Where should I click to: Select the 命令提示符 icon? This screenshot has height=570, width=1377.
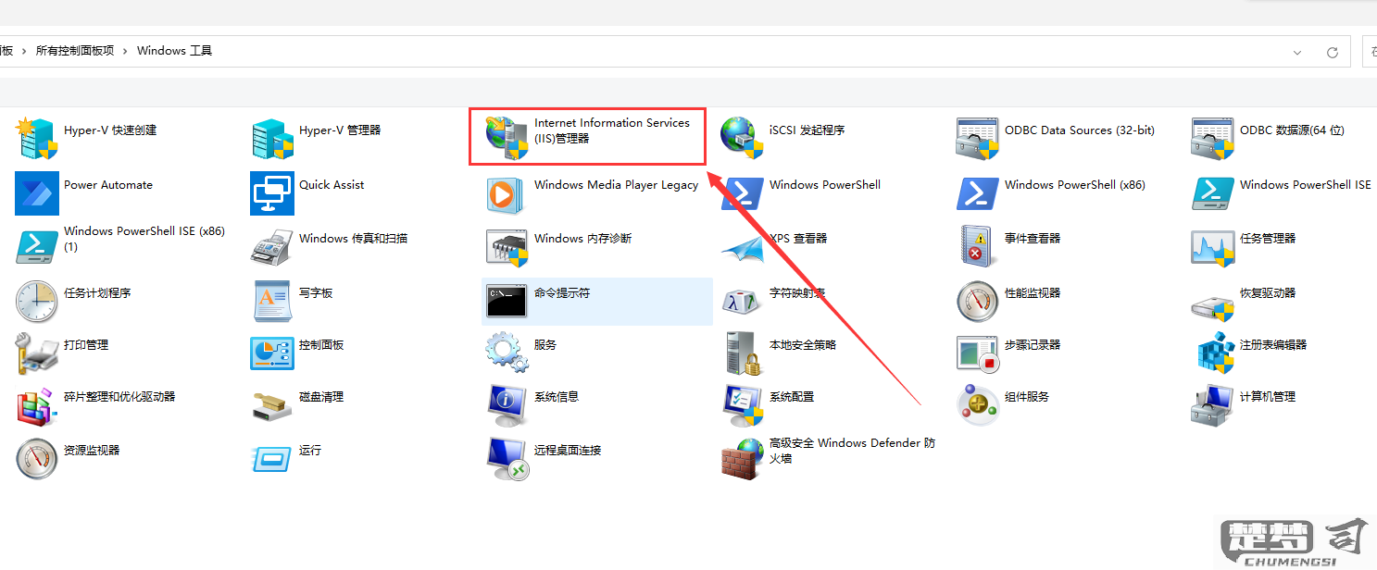pos(507,302)
